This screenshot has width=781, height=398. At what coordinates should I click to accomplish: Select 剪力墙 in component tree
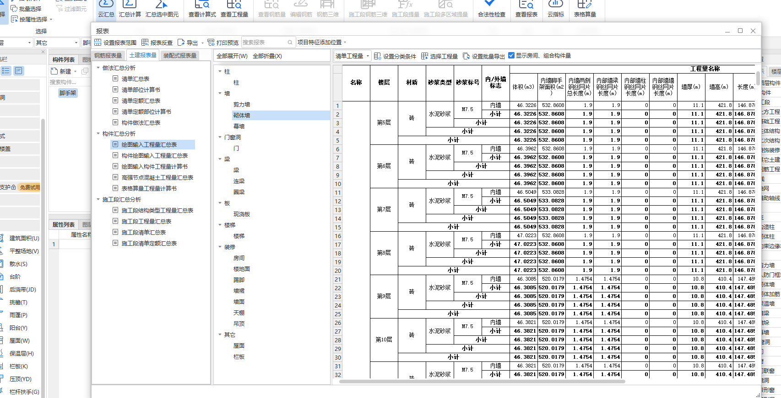pyautogui.click(x=242, y=104)
